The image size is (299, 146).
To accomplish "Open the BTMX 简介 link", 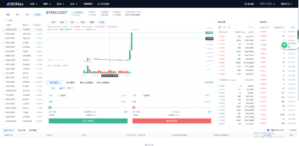I will click(209, 83).
